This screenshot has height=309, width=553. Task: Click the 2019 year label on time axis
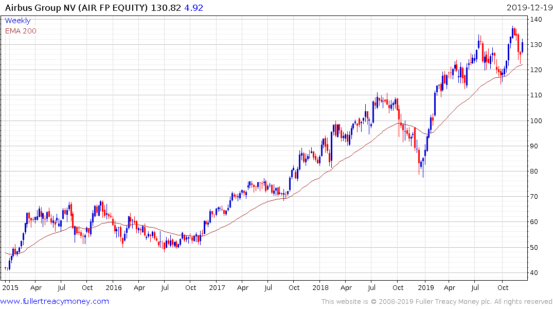pos(426,287)
